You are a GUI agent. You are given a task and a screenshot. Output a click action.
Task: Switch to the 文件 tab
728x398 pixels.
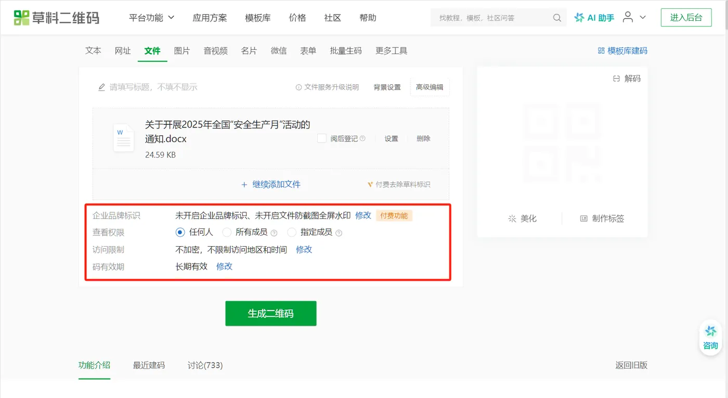[152, 50]
